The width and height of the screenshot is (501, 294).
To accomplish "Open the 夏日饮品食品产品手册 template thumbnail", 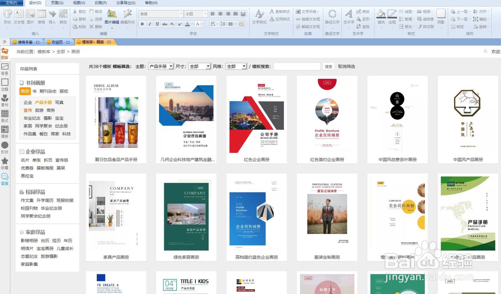I will pyautogui.click(x=116, y=119).
